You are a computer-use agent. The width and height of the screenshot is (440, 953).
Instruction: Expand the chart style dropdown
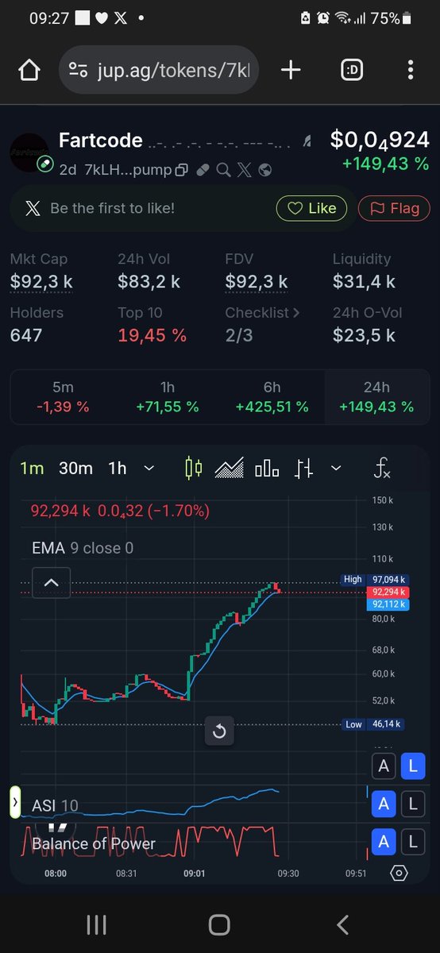[335, 469]
